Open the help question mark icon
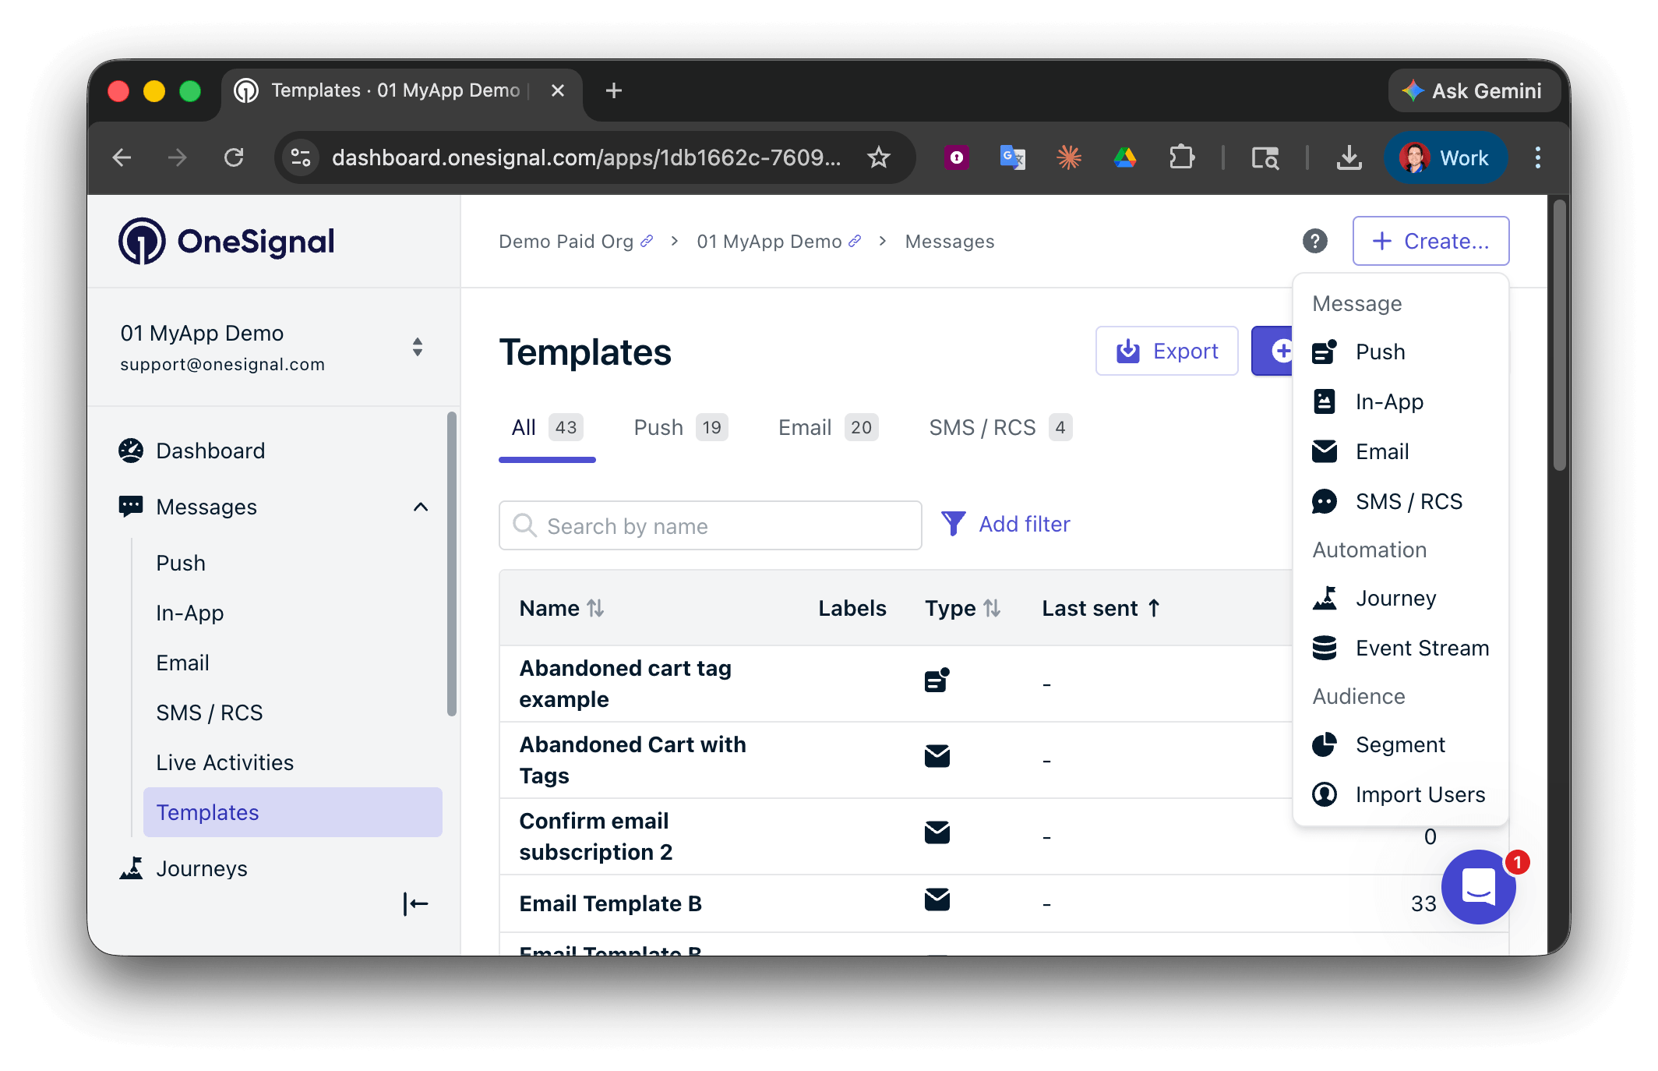The height and width of the screenshot is (1071, 1658). pos(1315,241)
